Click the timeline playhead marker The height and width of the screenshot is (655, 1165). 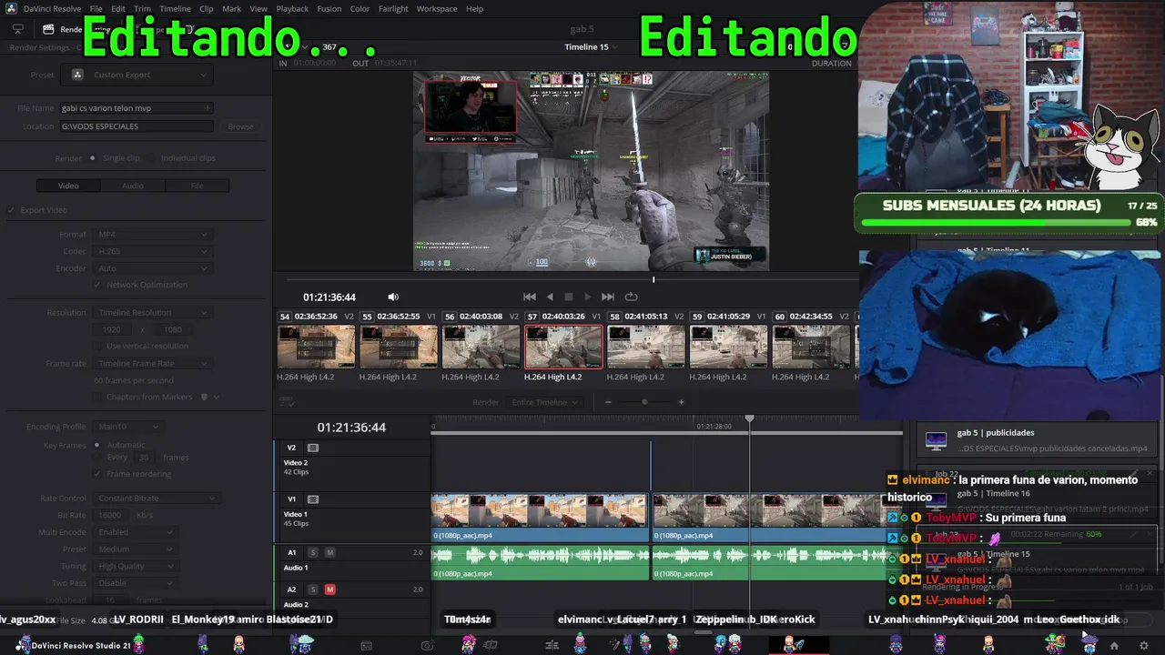pyautogui.click(x=750, y=419)
